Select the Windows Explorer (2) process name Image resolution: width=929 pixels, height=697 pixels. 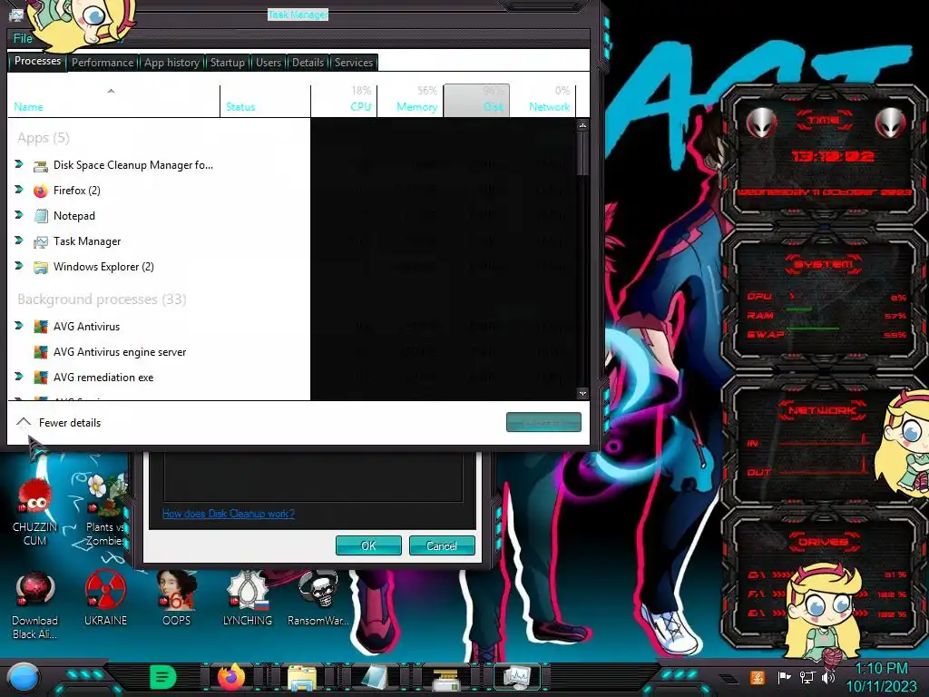point(103,267)
